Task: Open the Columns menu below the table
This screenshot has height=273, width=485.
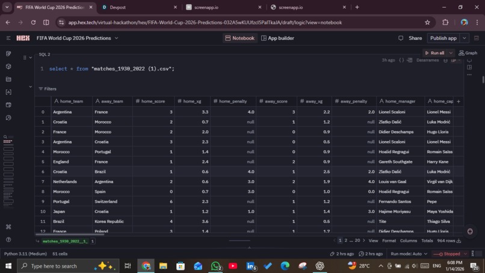Action: click(x=409, y=241)
